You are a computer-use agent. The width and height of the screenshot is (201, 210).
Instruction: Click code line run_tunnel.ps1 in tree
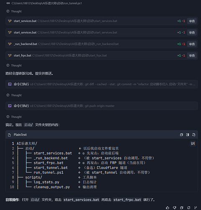click(x=49, y=172)
